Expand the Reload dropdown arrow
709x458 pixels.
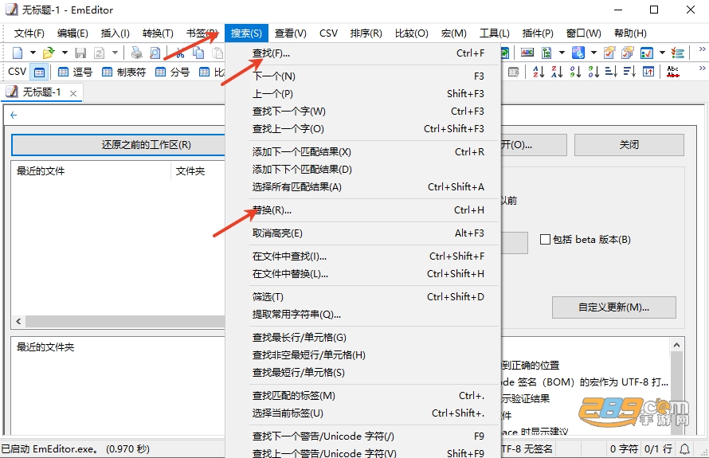[x=115, y=53]
